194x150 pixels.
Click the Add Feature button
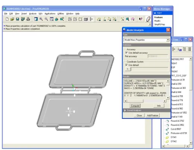[x=153, y=115]
